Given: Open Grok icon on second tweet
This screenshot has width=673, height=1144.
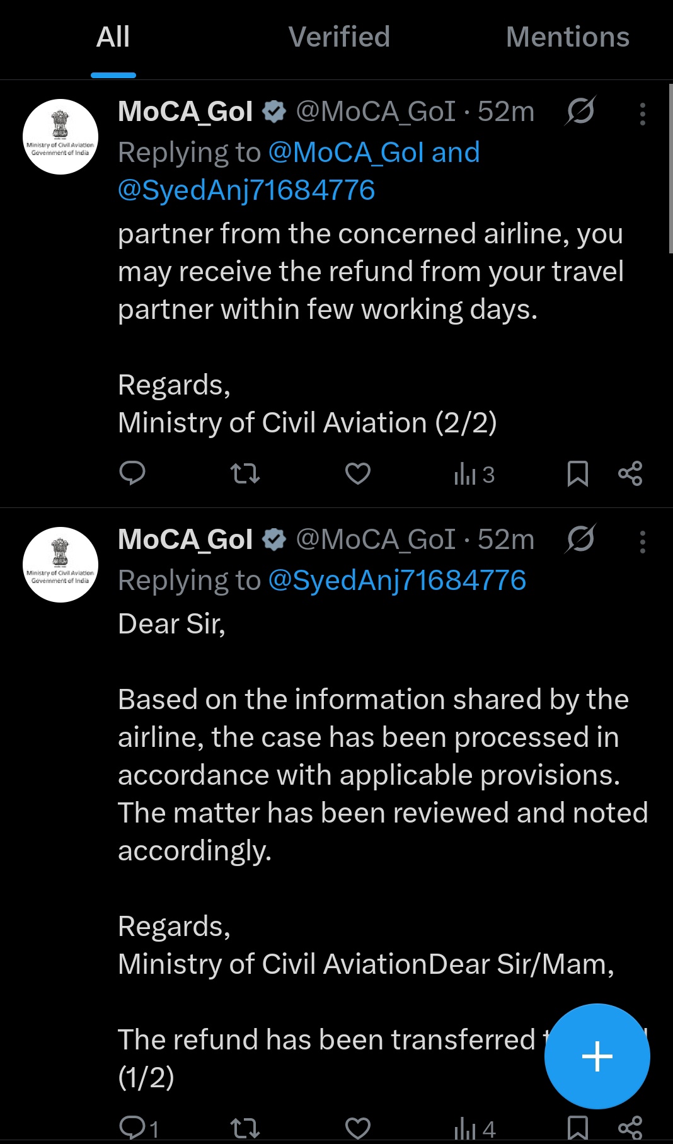Looking at the screenshot, I should pyautogui.click(x=580, y=540).
